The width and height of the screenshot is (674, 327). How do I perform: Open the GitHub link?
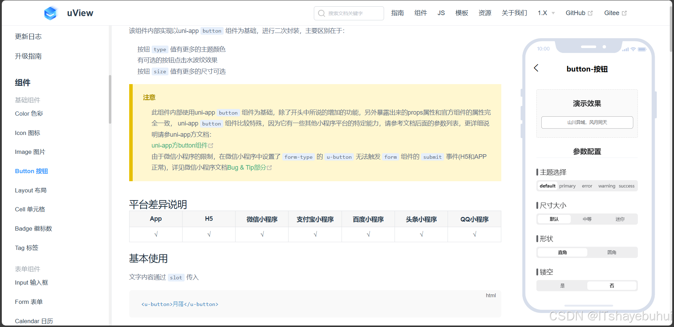tap(579, 13)
